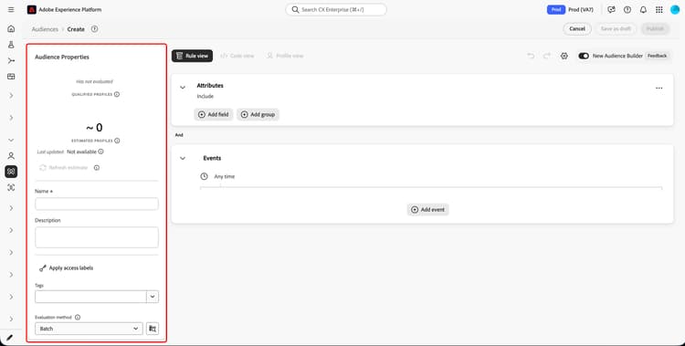The height and width of the screenshot is (346, 685).
Task: Focus the Tags input field
Action: coord(90,297)
